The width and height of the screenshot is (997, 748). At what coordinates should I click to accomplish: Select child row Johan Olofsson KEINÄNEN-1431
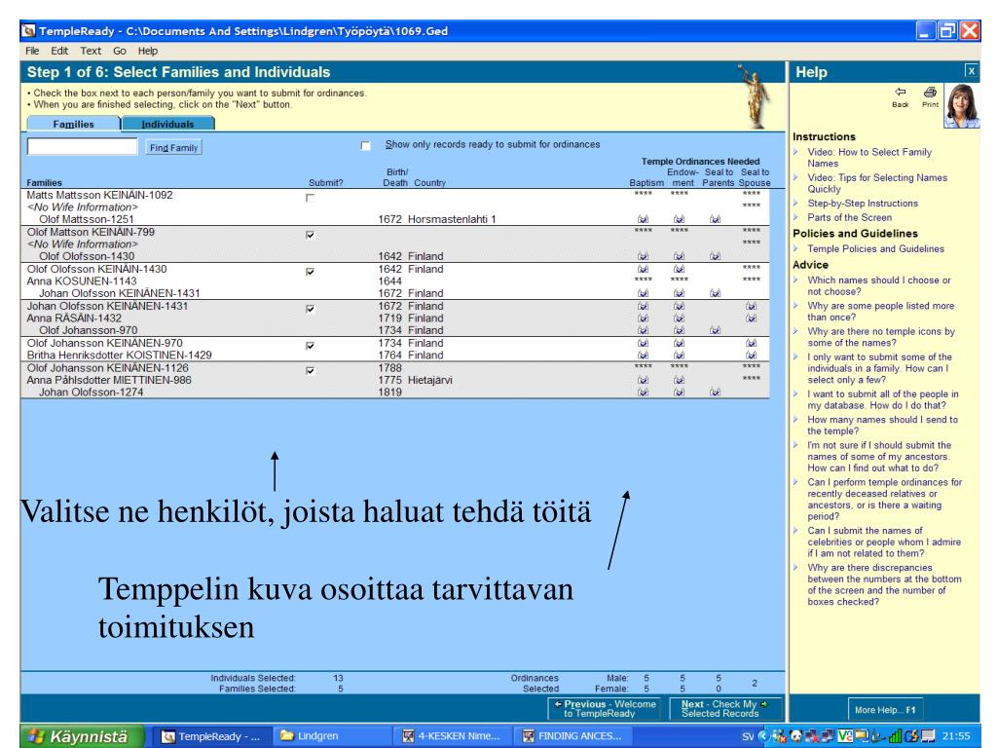(x=394, y=293)
